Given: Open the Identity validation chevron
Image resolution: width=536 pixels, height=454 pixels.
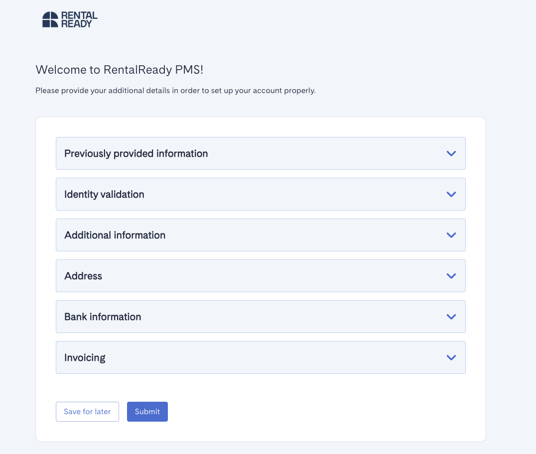Looking at the screenshot, I should click(451, 194).
